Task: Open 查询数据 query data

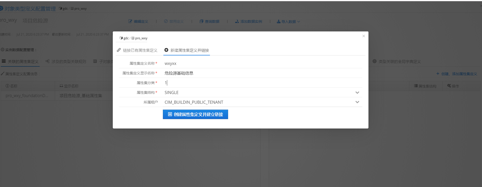Action: pyautogui.click(x=209, y=21)
